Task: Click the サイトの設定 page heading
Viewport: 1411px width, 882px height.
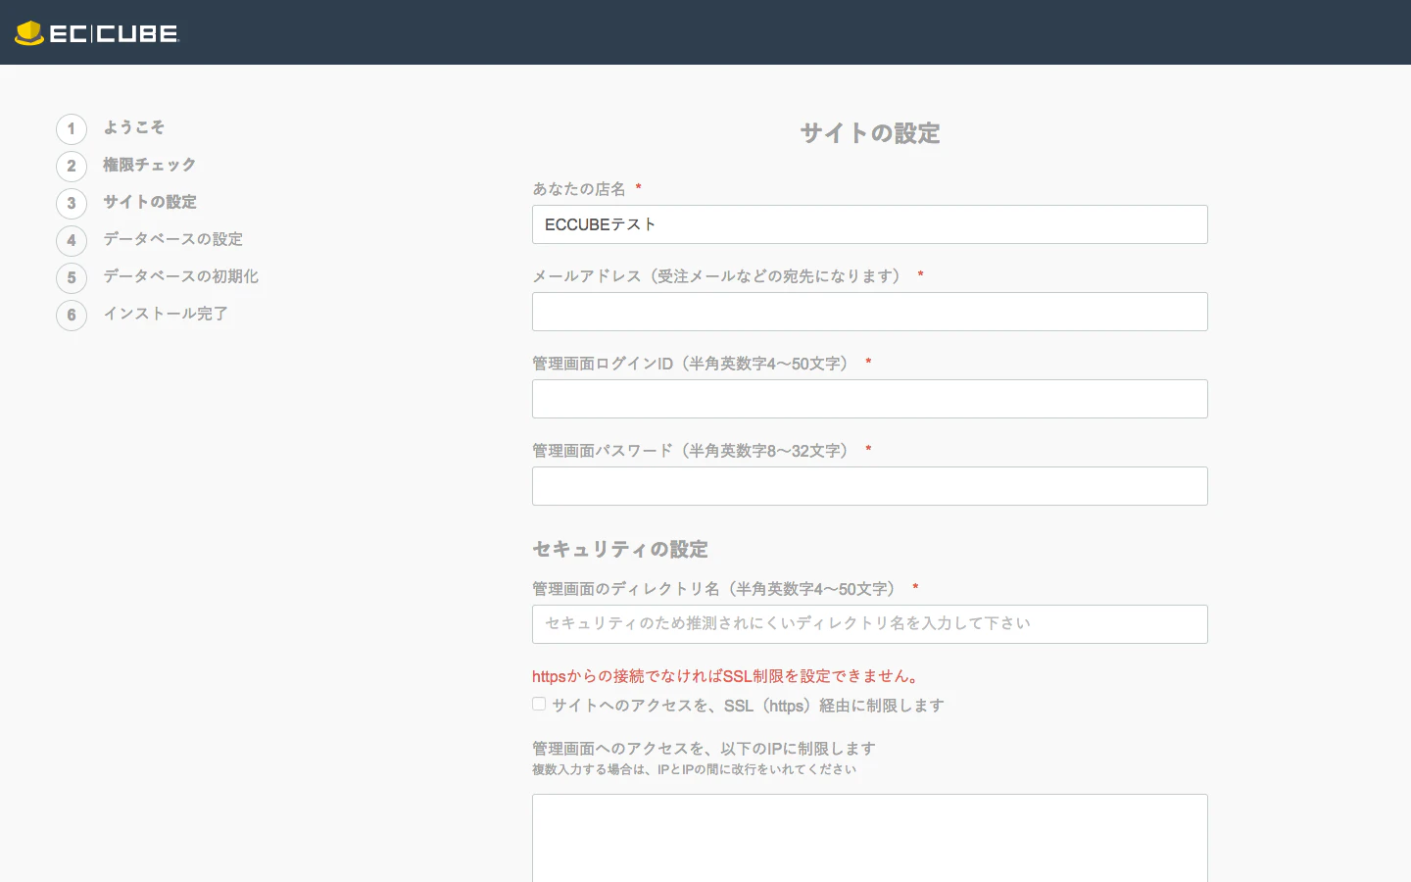Action: [870, 133]
